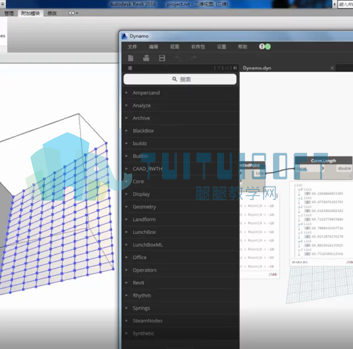Expand the Synthetic library category
Image resolution: width=353 pixels, height=349 pixels.
click(181, 333)
